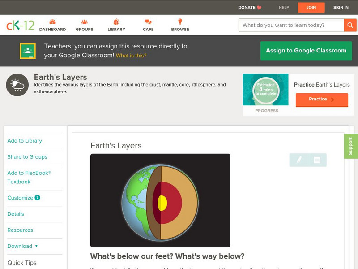Expand the Download dropdown arrow
The height and width of the screenshot is (269, 358).
36,246
